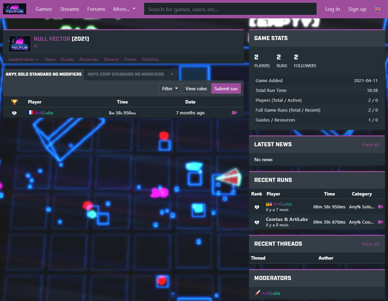Go to the game Streams sub-tab
The image size is (388, 301).
click(x=111, y=59)
